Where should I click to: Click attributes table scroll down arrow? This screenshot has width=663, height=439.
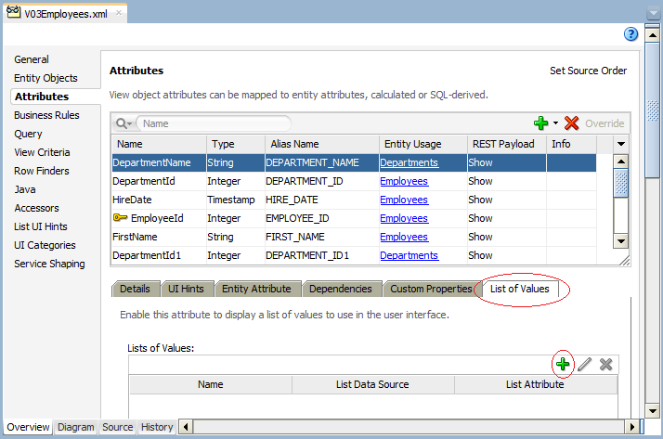tap(620, 241)
